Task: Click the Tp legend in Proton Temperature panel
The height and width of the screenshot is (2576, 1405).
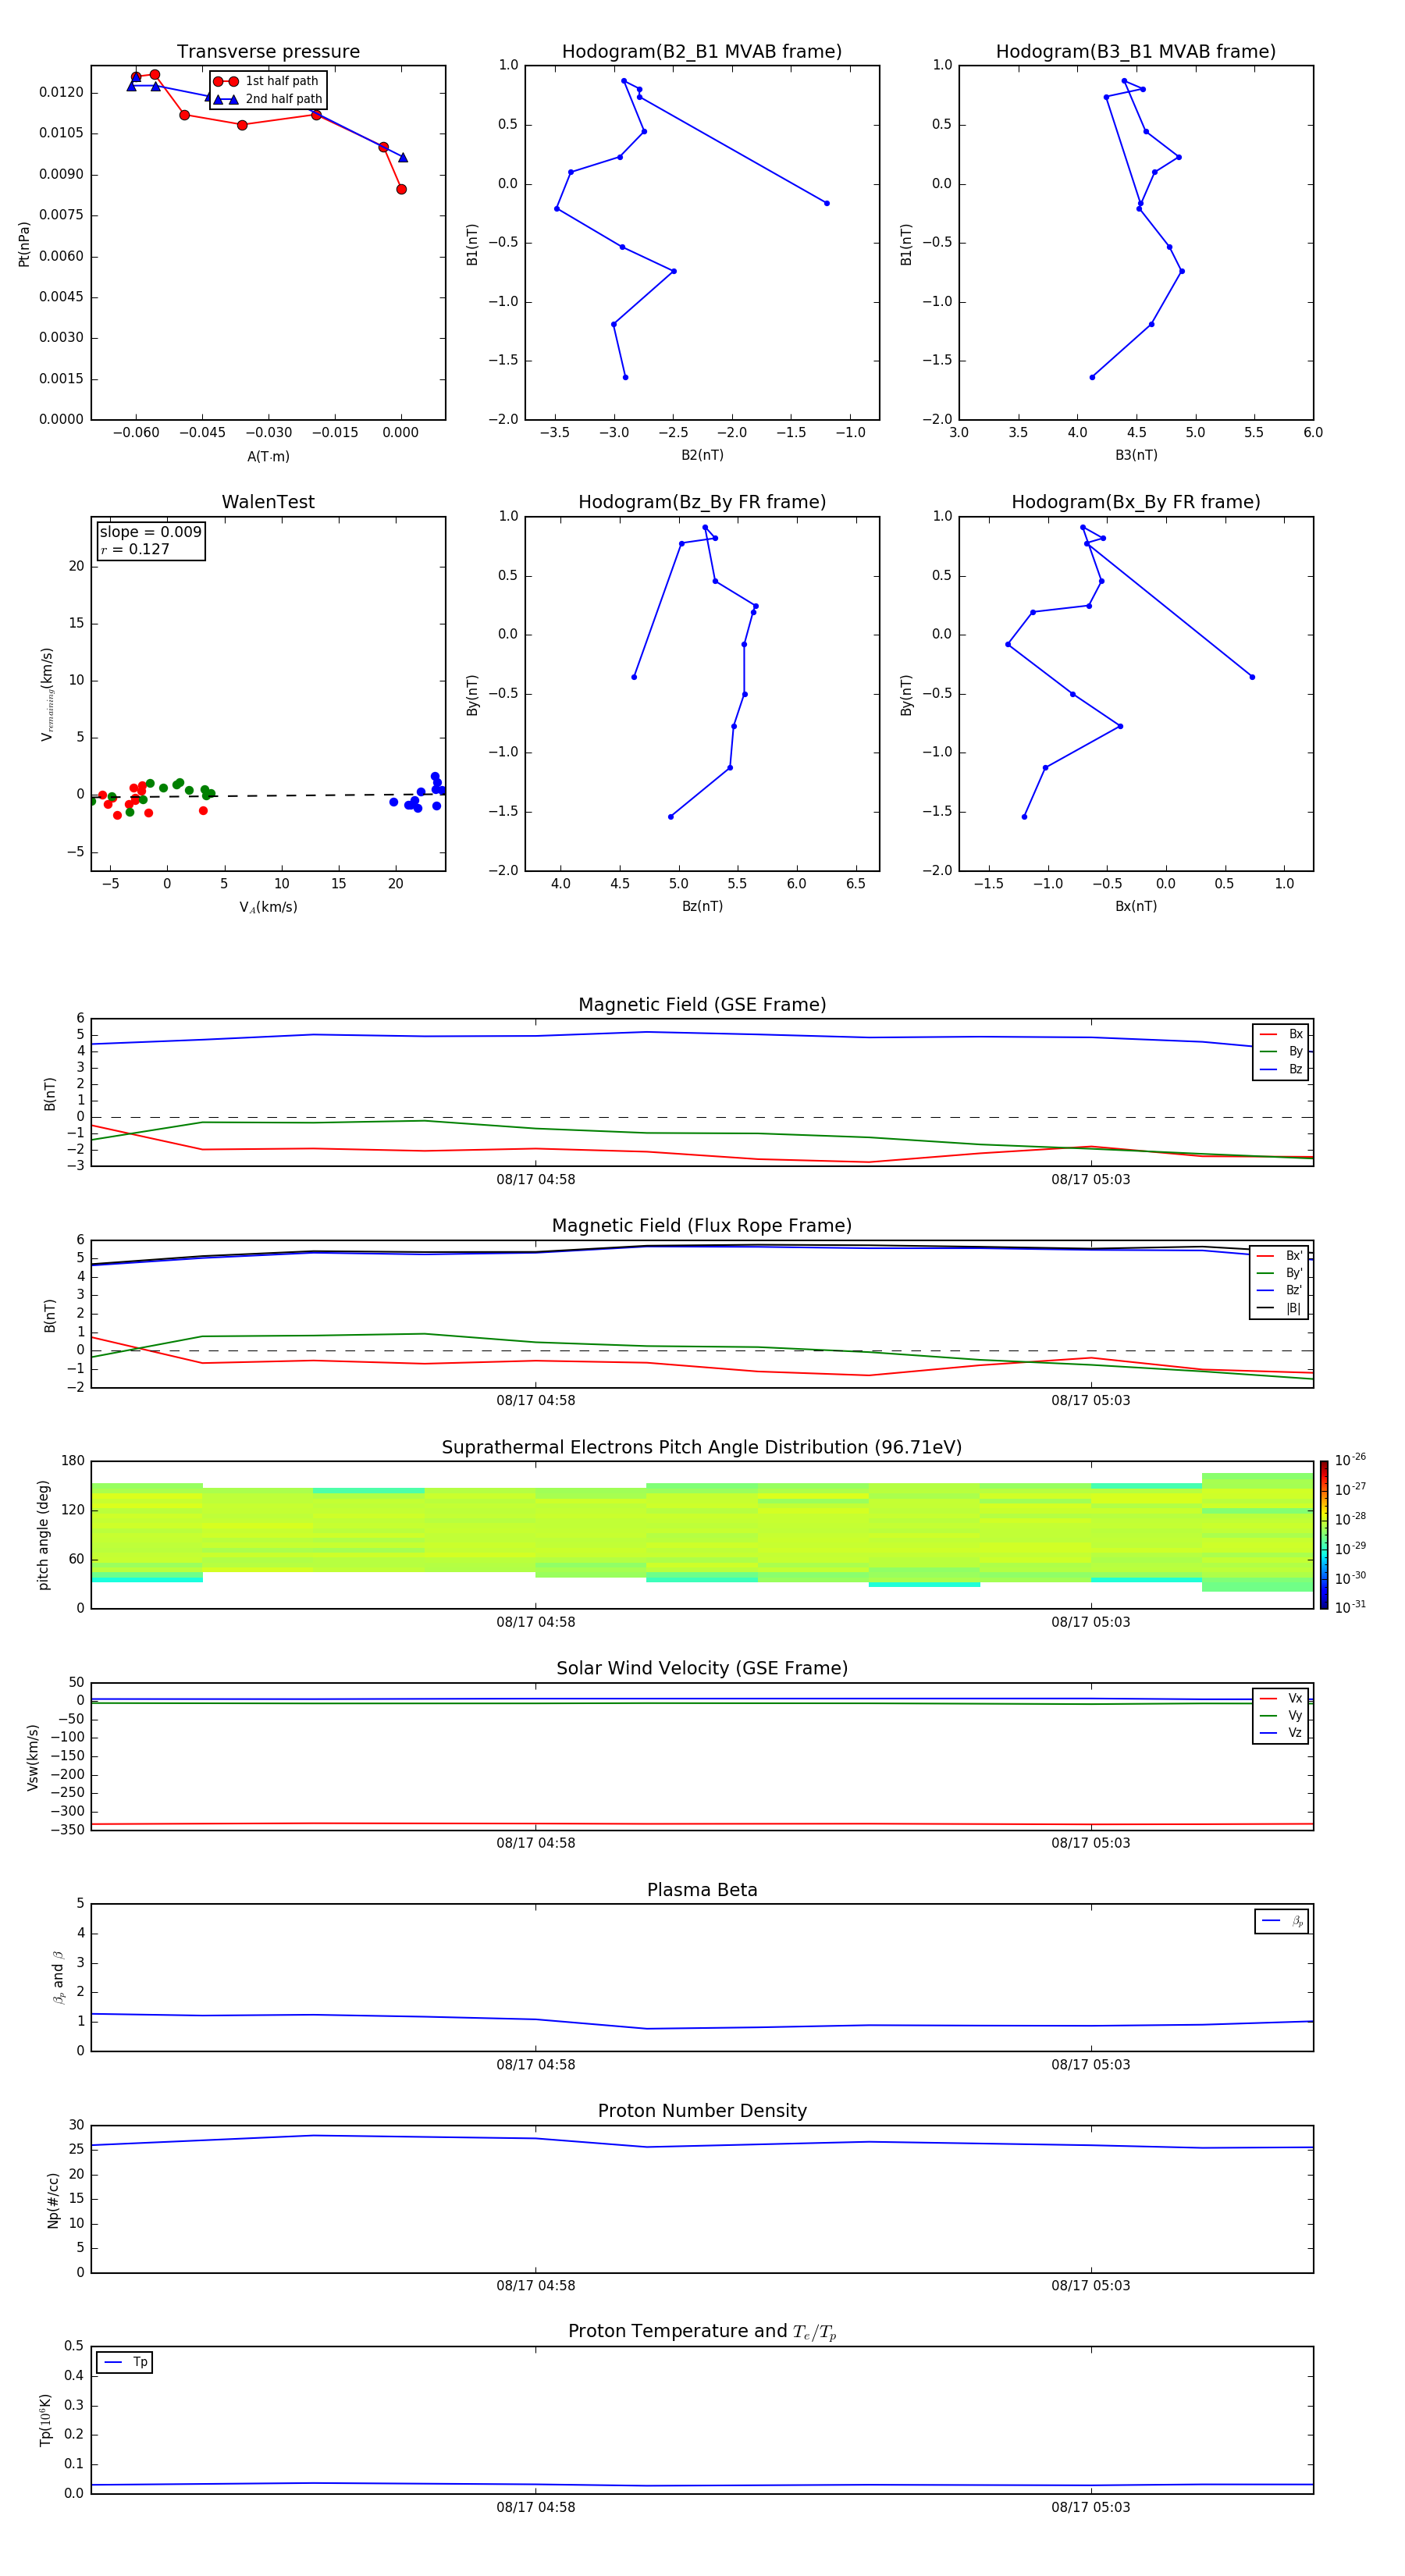Action: [125, 2362]
